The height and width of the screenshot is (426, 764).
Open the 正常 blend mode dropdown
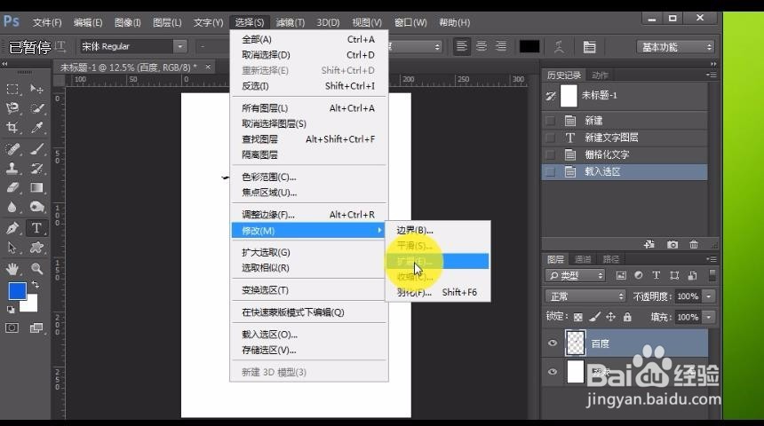(585, 296)
